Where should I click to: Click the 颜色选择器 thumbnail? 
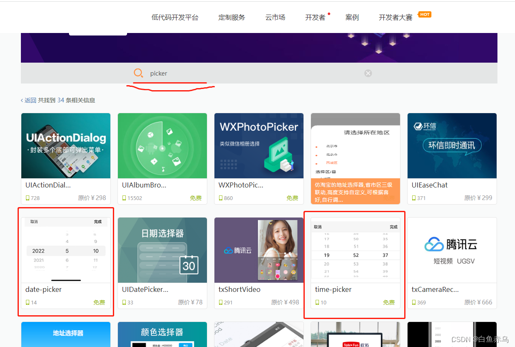pyautogui.click(x=162, y=334)
